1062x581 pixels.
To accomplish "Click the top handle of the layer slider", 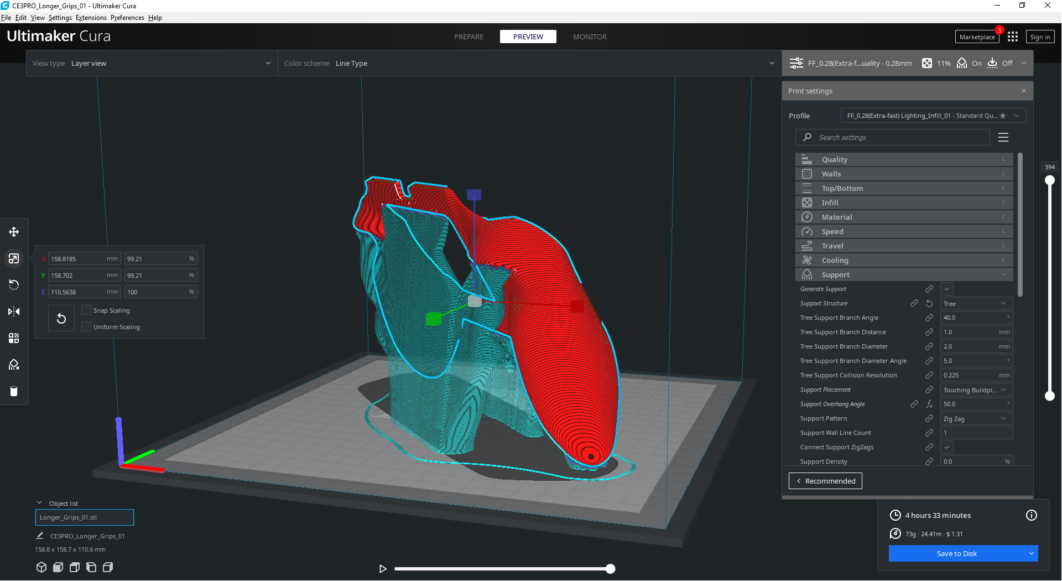I will 1049,180.
